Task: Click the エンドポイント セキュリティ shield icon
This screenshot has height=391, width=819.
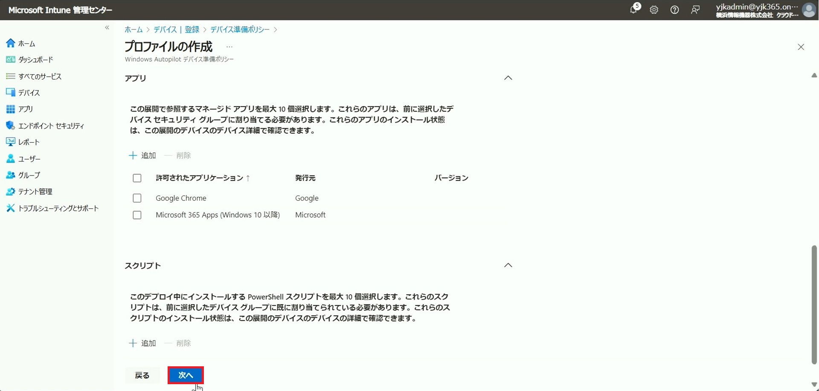Action: (11, 126)
